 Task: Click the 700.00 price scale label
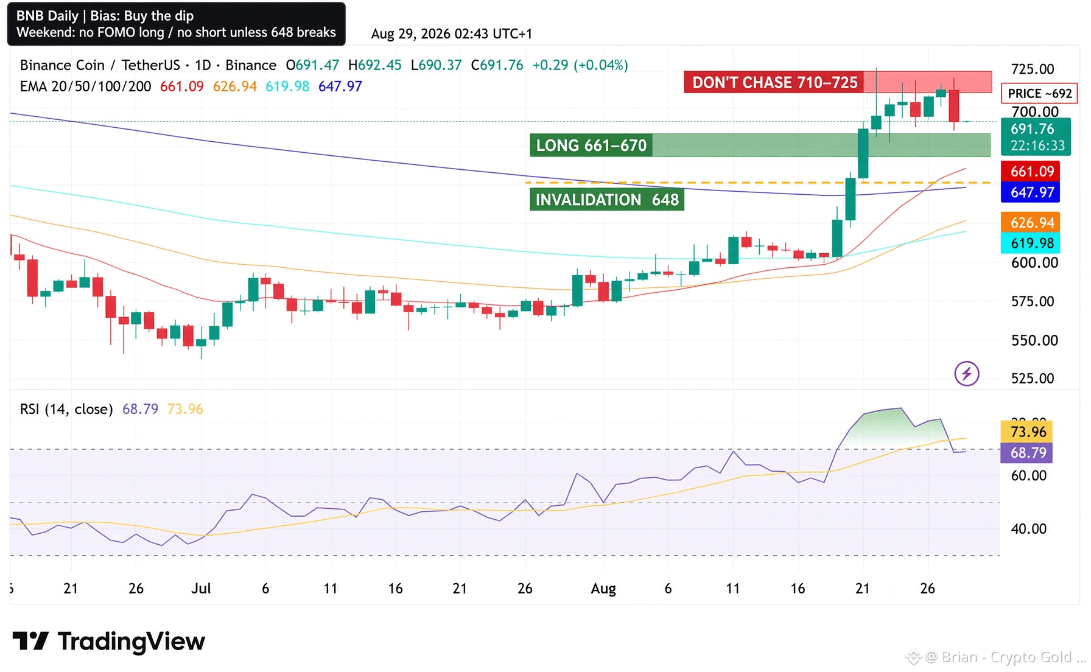pyautogui.click(x=1035, y=111)
